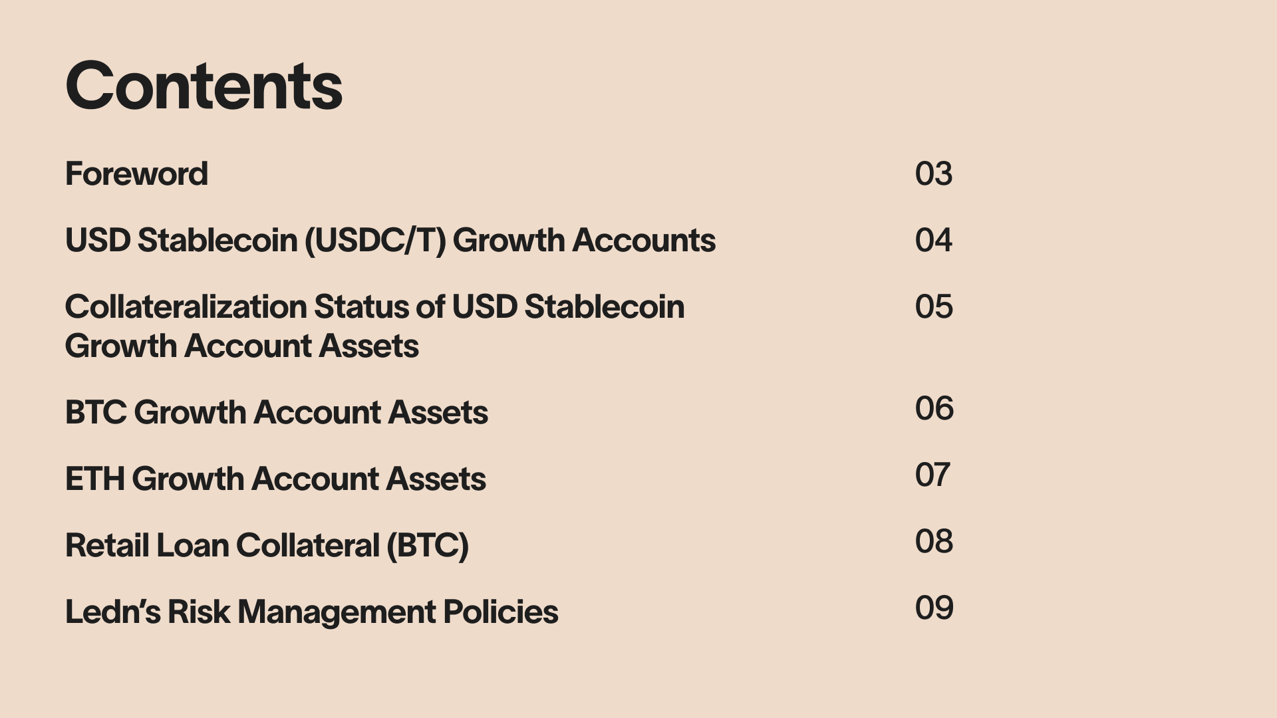Image resolution: width=1277 pixels, height=718 pixels.
Task: Select page number 05
Action: 934,307
